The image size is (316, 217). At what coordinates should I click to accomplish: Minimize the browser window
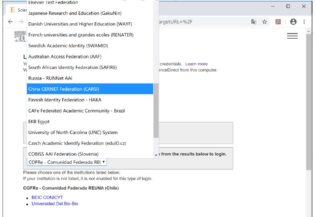(x=273, y=7)
